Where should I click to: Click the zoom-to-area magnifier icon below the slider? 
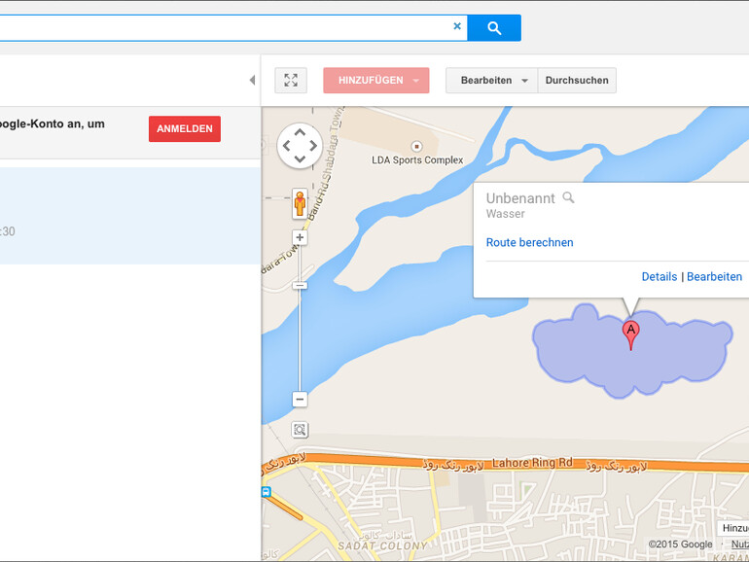pyautogui.click(x=300, y=430)
